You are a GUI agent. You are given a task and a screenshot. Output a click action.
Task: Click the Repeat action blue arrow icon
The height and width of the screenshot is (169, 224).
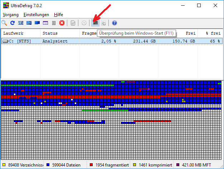[13, 23]
